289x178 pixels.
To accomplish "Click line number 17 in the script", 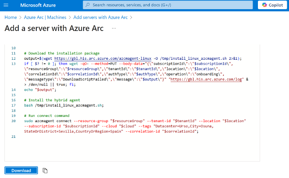I will [x=14, y=106].
